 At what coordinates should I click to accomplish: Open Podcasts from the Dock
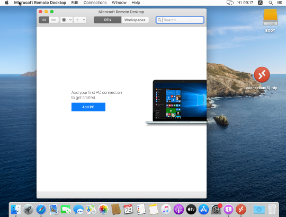178,210
